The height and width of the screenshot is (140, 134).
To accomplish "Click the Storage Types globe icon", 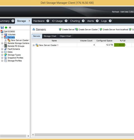I will [6, 55].
